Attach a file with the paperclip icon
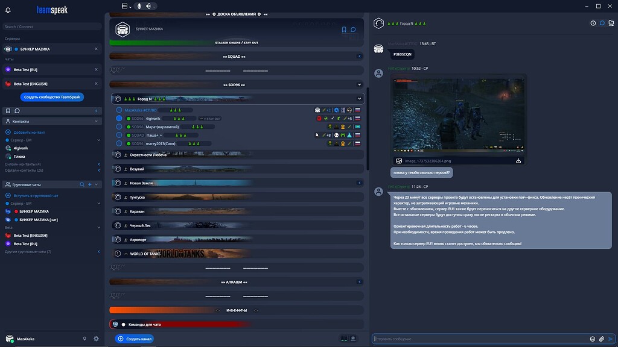 click(x=601, y=339)
